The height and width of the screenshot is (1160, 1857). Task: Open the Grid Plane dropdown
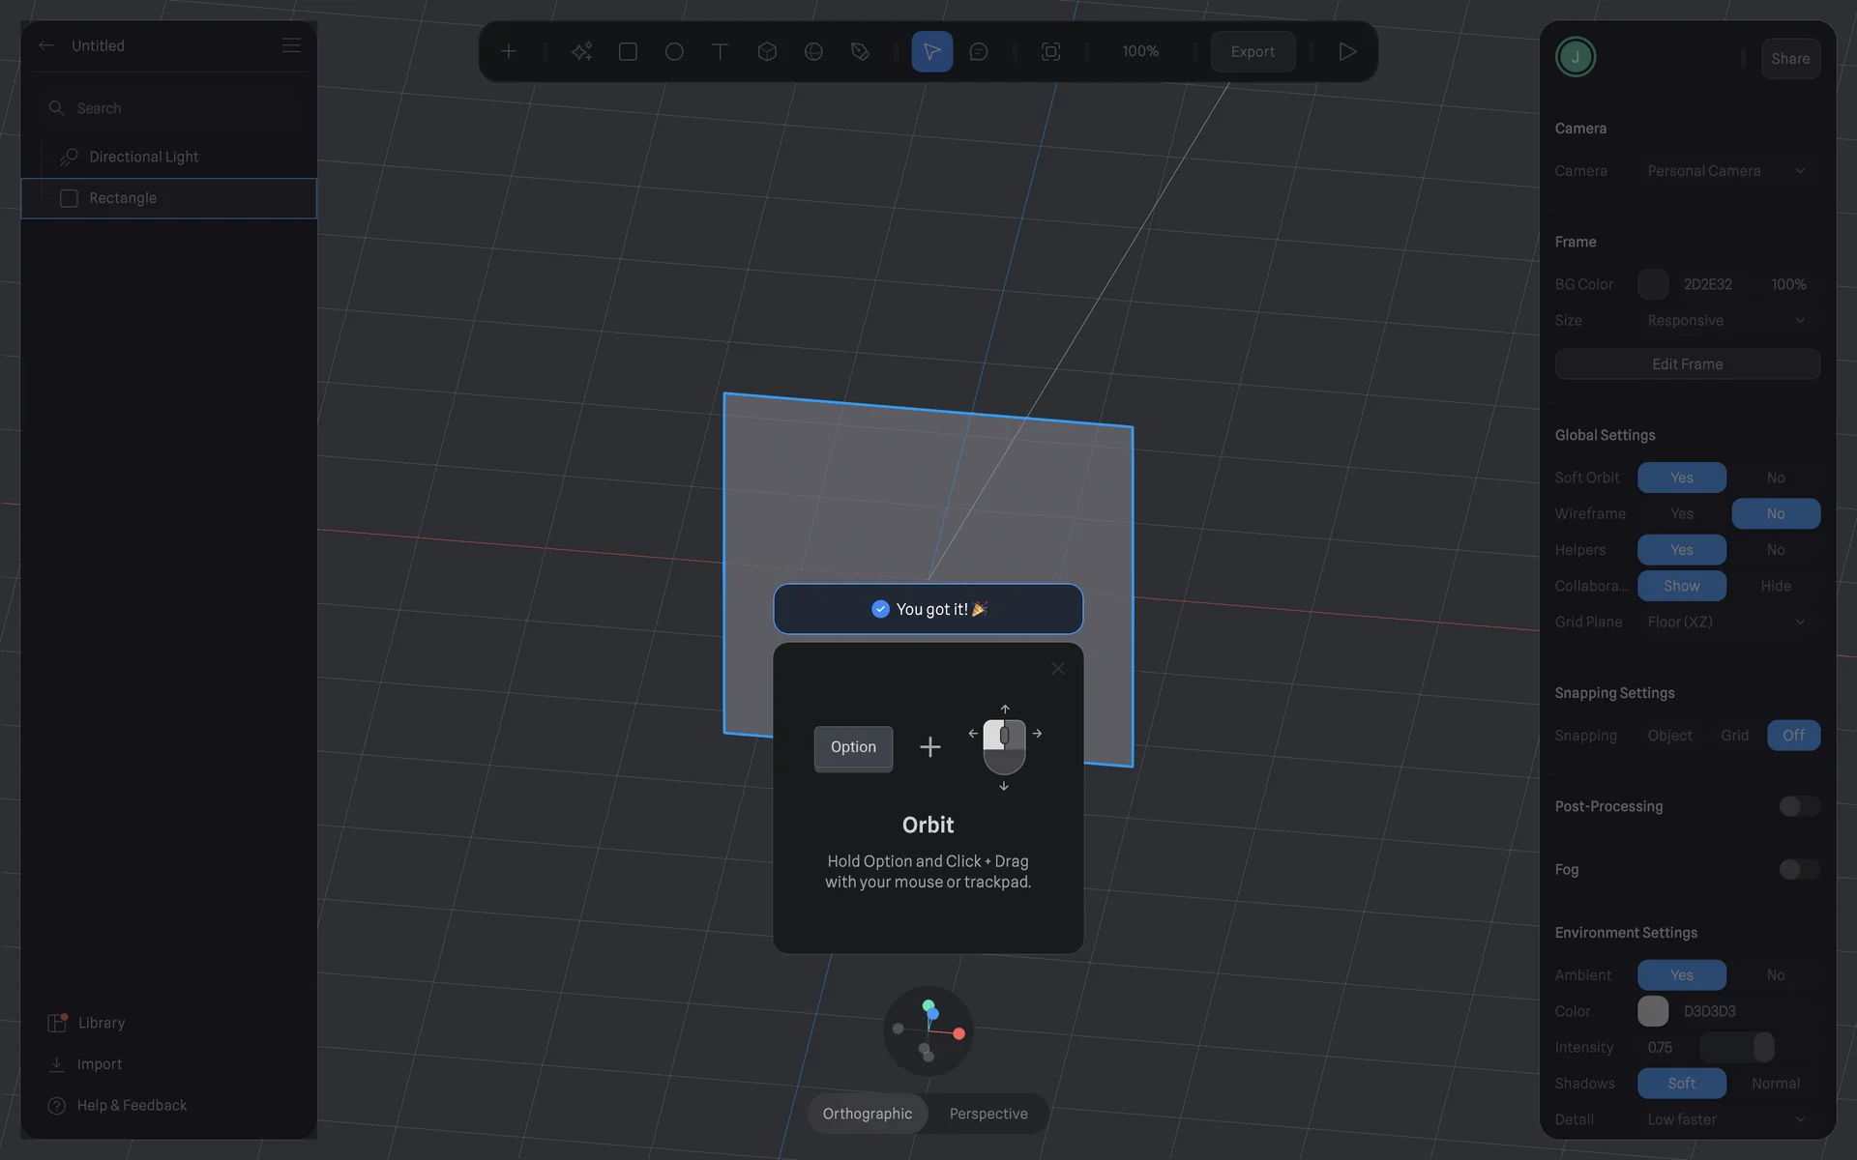pyautogui.click(x=1725, y=622)
